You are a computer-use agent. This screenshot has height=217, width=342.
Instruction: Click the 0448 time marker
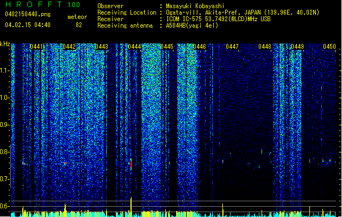click(265, 47)
